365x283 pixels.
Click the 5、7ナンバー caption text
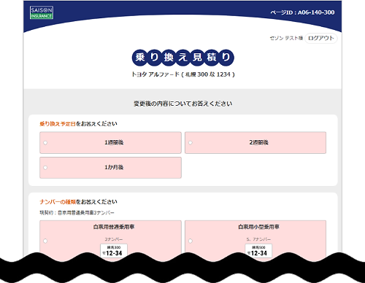tap(258, 239)
